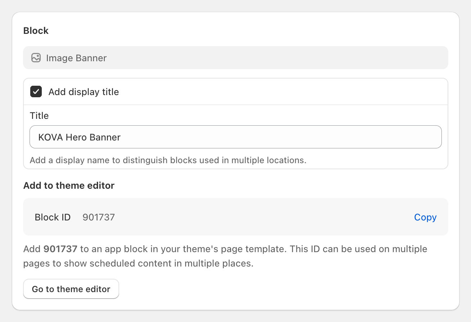The width and height of the screenshot is (471, 322).
Task: Uncheck the Add display title checkbox
Action: coord(36,92)
